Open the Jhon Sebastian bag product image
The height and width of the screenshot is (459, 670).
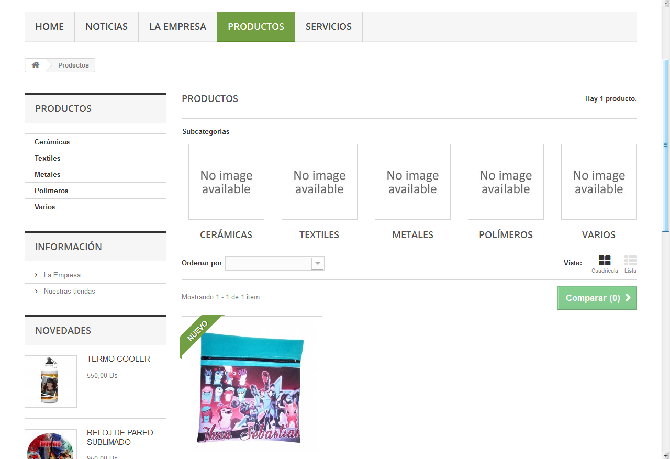coord(252,387)
